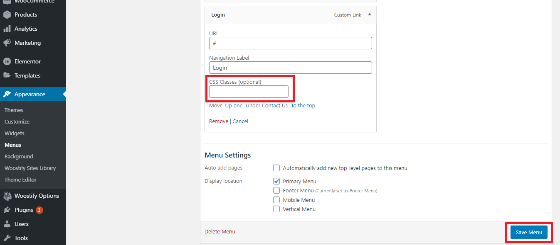Check the Mobile Menu display location
The image size is (560, 245).
276,200
